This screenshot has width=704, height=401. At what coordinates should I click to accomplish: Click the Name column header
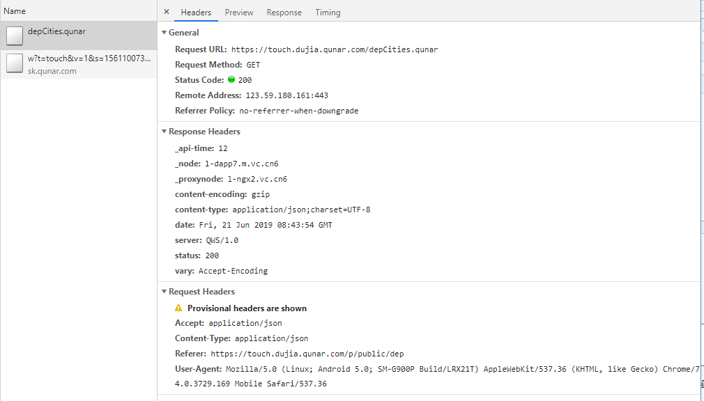click(x=15, y=11)
